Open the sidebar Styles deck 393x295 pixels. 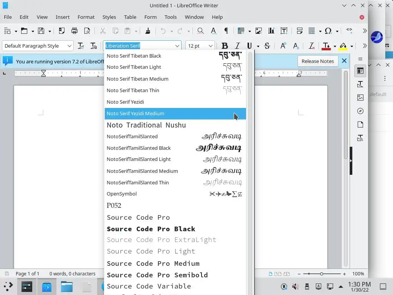tap(360, 84)
